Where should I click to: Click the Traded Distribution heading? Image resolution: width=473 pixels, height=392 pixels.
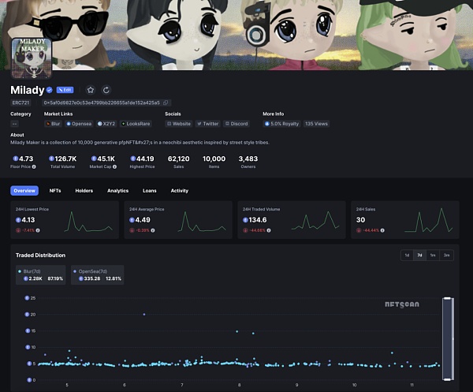pyautogui.click(x=40, y=256)
